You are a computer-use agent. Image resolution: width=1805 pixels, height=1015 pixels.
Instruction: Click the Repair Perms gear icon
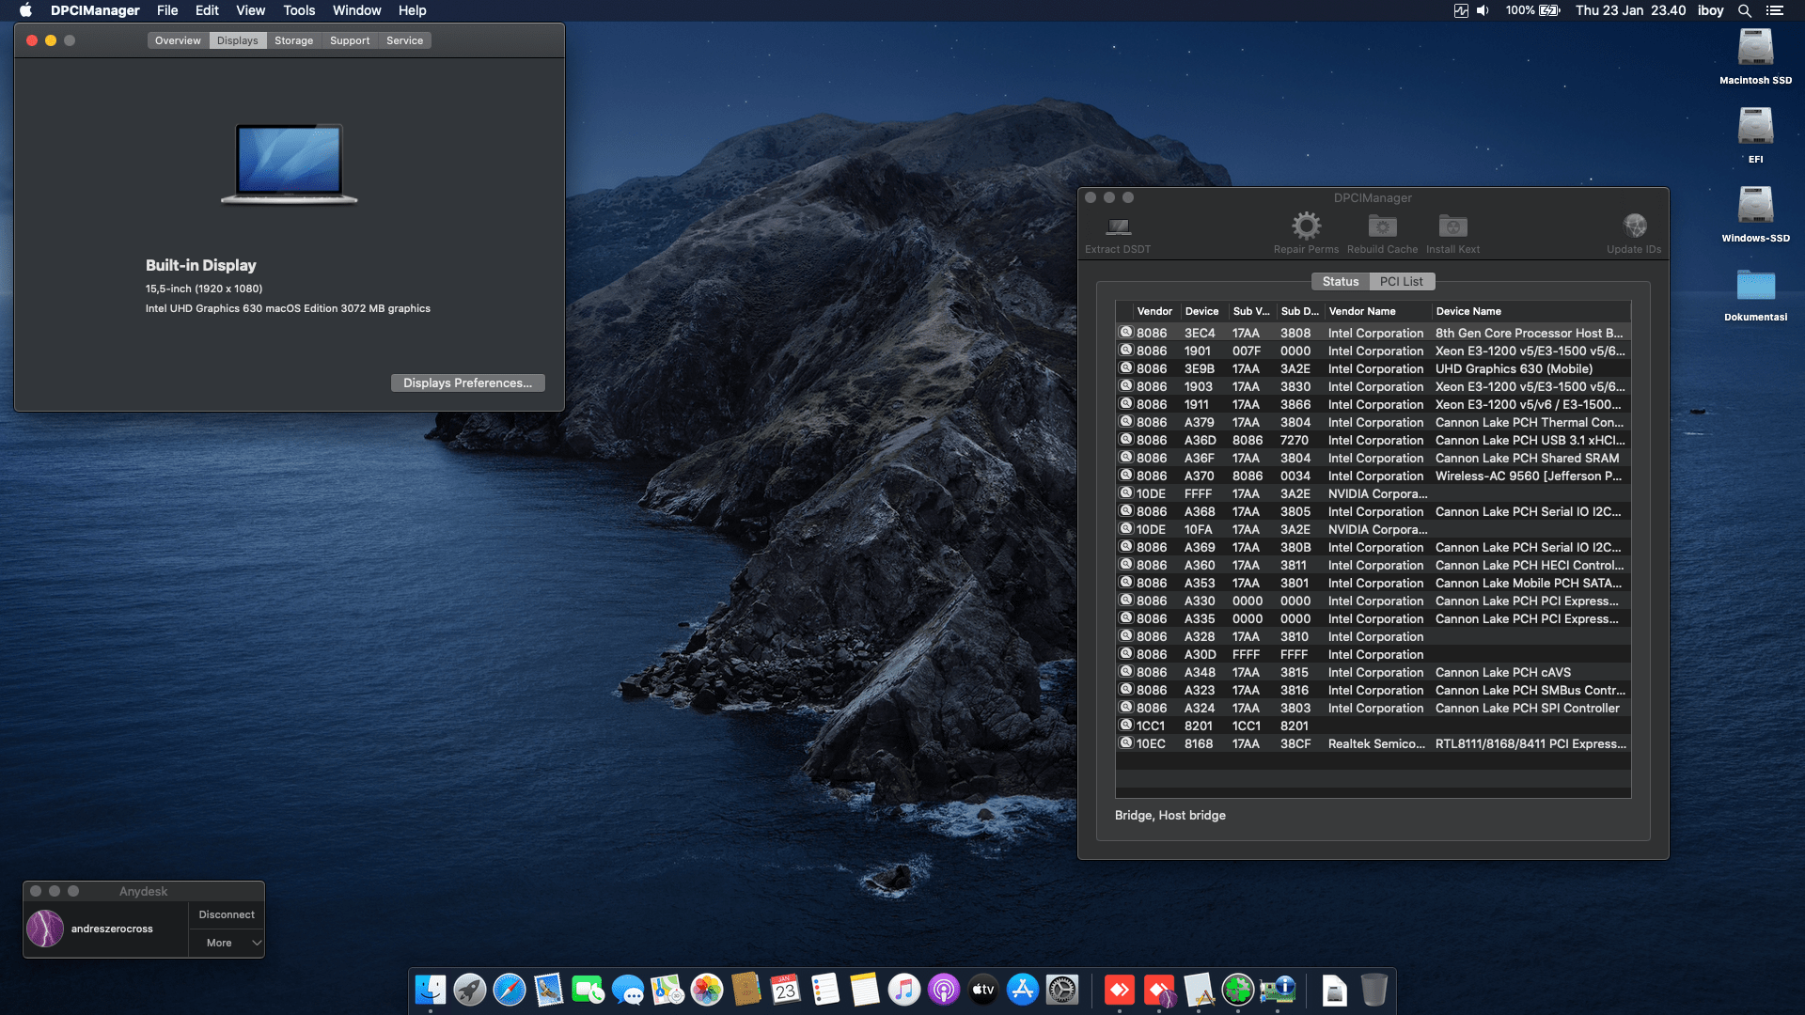[1306, 226]
